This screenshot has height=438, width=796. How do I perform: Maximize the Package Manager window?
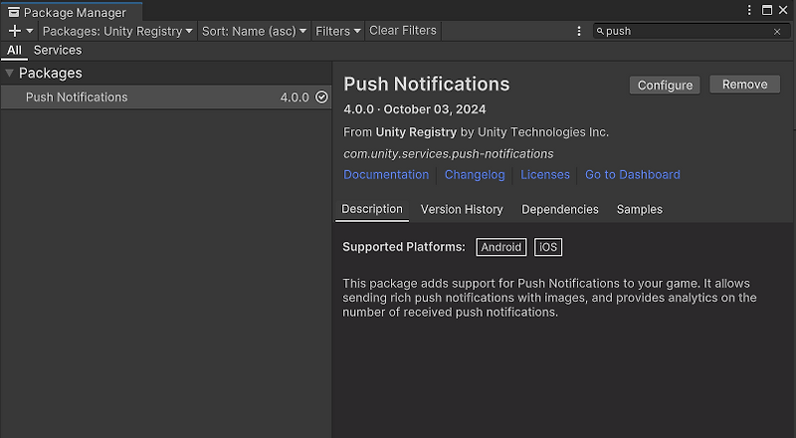pos(767,10)
